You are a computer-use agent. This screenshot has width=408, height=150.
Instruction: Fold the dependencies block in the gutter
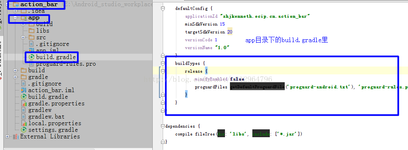click(163, 126)
